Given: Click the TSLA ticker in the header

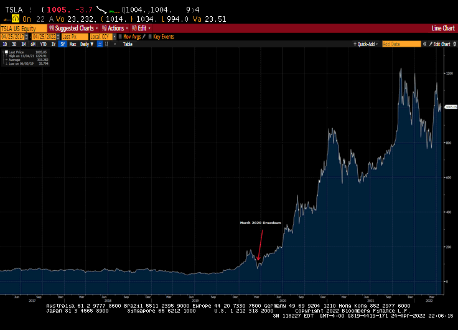Looking at the screenshot, I should (x=14, y=10).
